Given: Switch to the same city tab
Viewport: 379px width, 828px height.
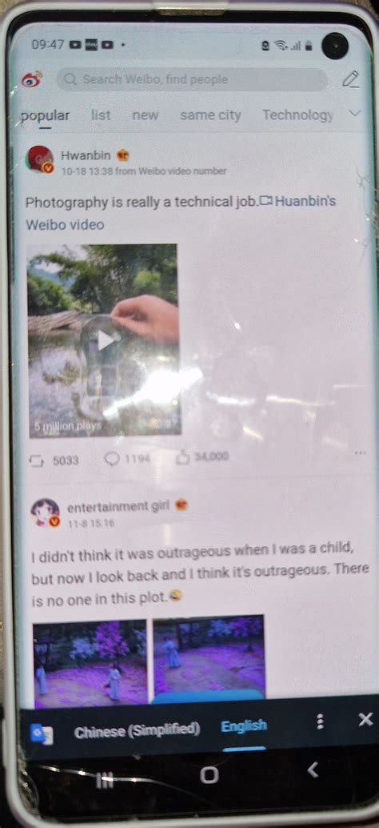Looking at the screenshot, I should (210, 115).
